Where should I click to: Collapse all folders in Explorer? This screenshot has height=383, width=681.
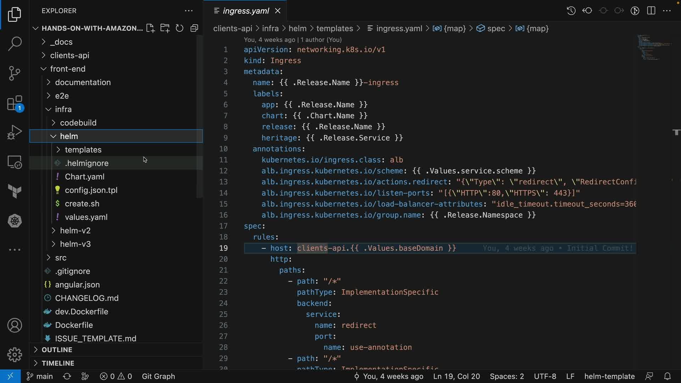point(194,28)
